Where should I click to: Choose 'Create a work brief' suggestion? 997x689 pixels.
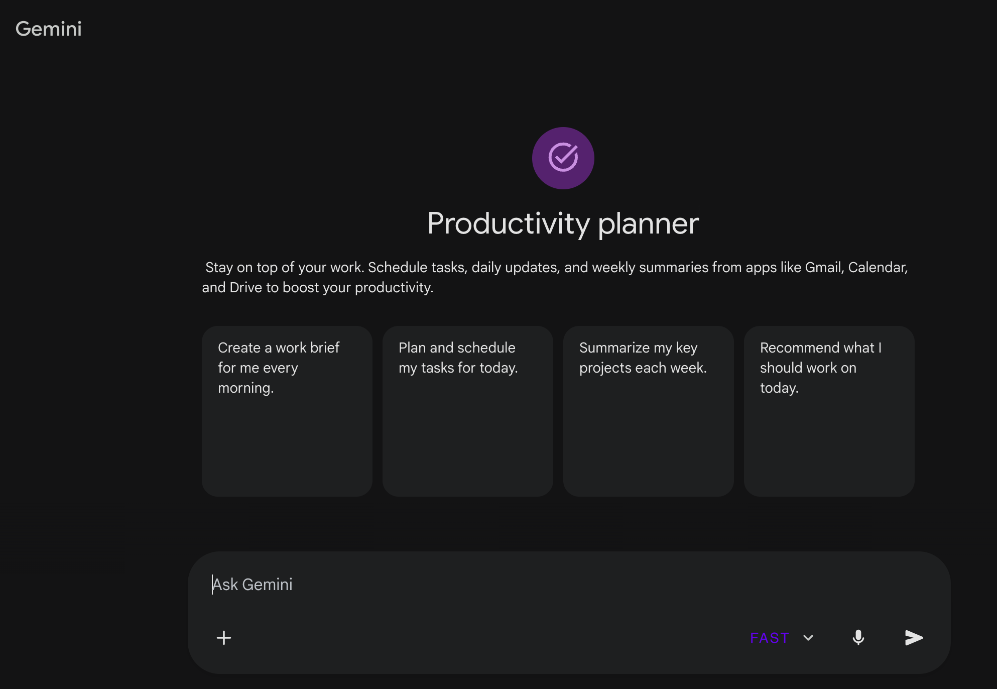coord(287,411)
